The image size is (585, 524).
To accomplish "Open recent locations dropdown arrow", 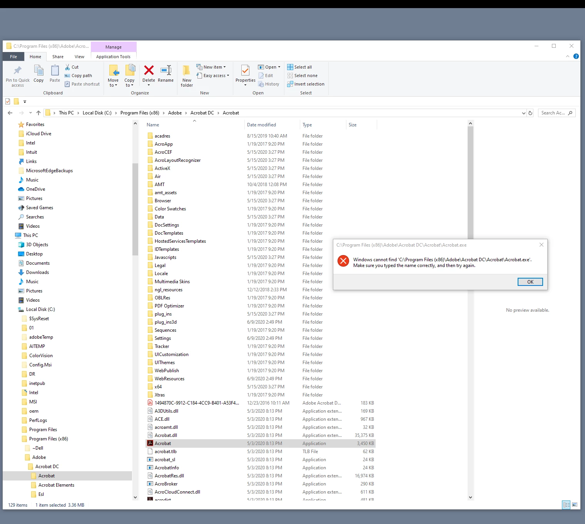I will pyautogui.click(x=30, y=113).
